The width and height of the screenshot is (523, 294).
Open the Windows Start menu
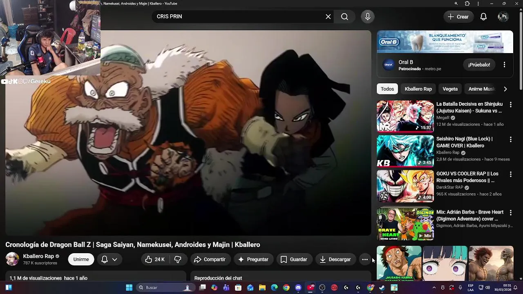[x=129, y=287]
